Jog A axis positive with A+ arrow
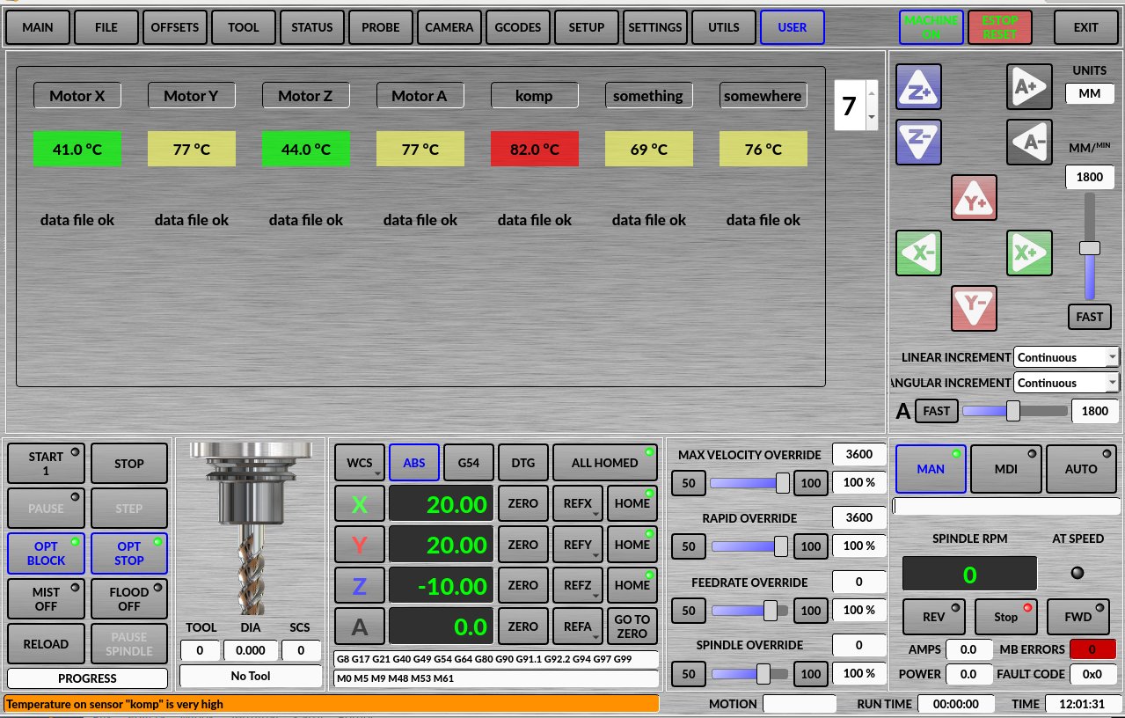1125x718 pixels. pyautogui.click(x=1029, y=86)
